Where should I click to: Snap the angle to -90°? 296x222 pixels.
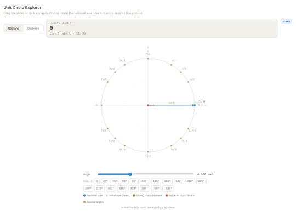156,189
